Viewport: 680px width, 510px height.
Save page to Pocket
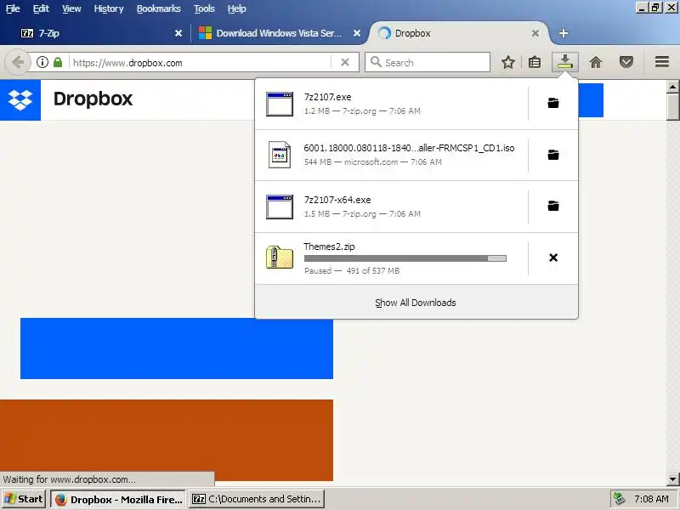[626, 62]
